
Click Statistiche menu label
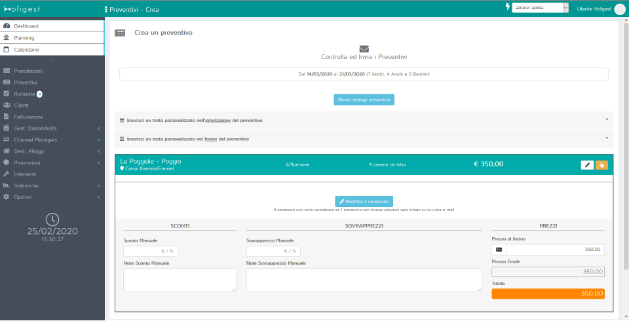(26, 186)
